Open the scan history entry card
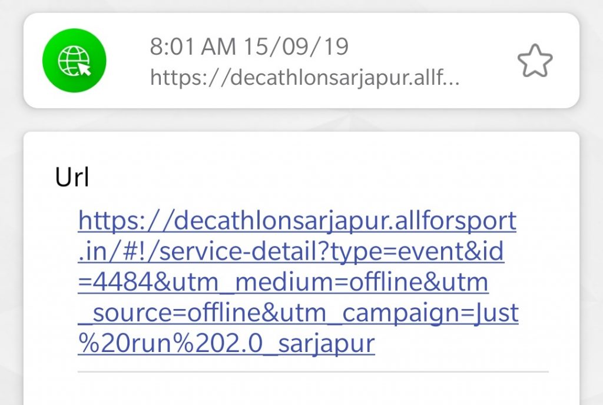Image resolution: width=603 pixels, height=405 pixels. click(x=301, y=61)
